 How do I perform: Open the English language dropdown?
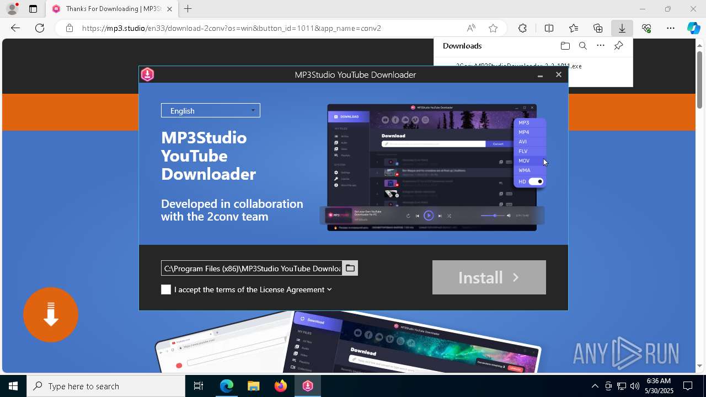click(210, 110)
